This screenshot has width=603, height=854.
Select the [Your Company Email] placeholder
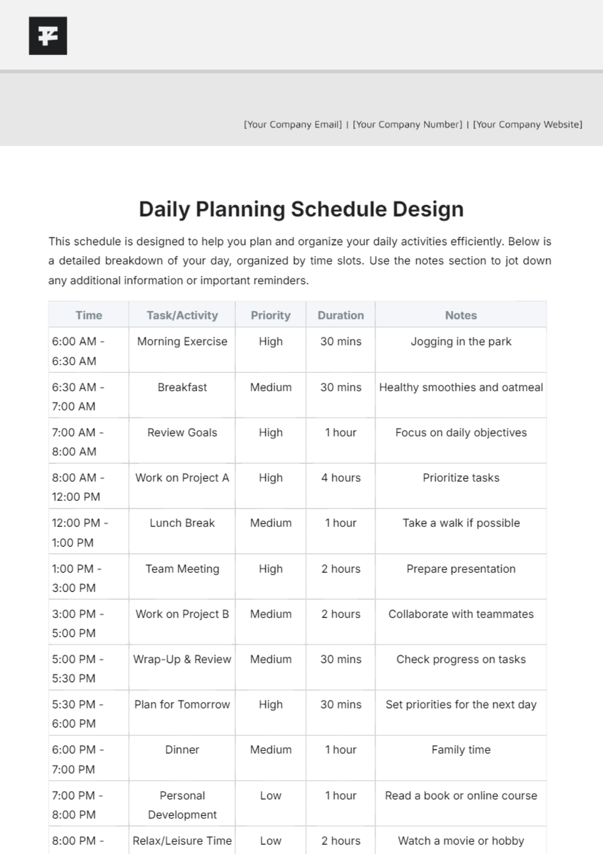pyautogui.click(x=293, y=125)
